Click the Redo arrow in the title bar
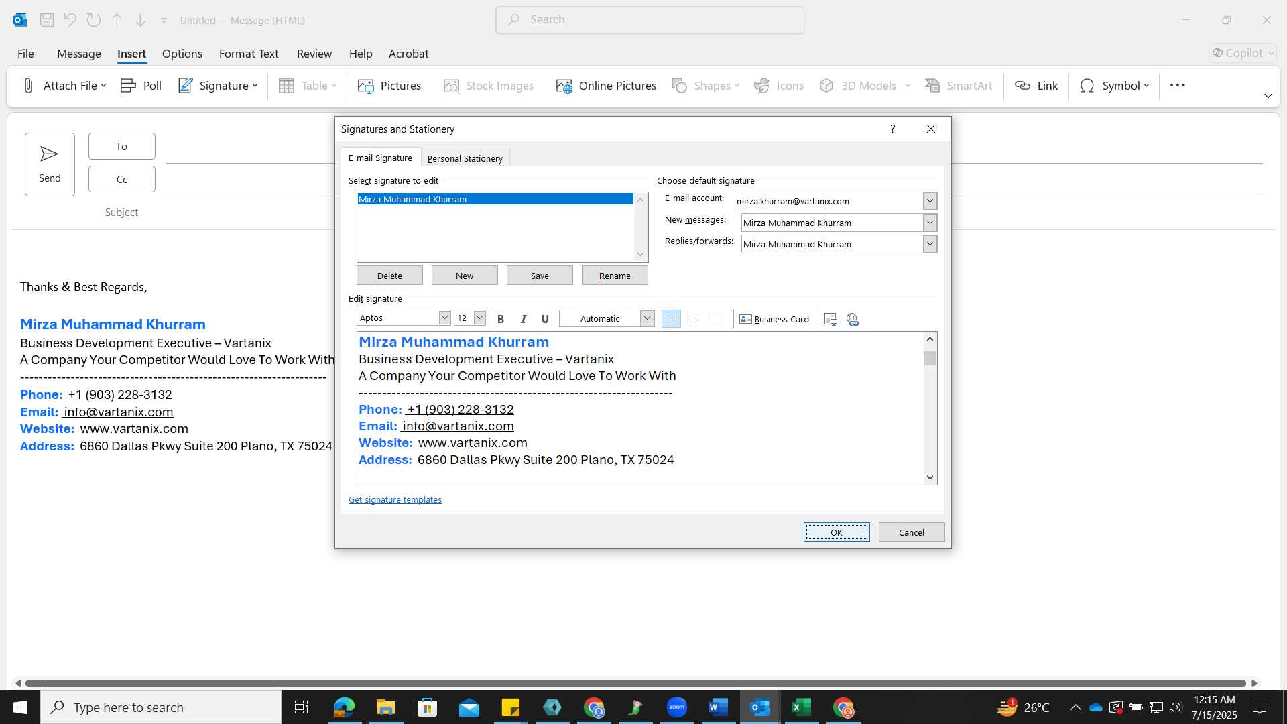The height and width of the screenshot is (724, 1287). [94, 20]
